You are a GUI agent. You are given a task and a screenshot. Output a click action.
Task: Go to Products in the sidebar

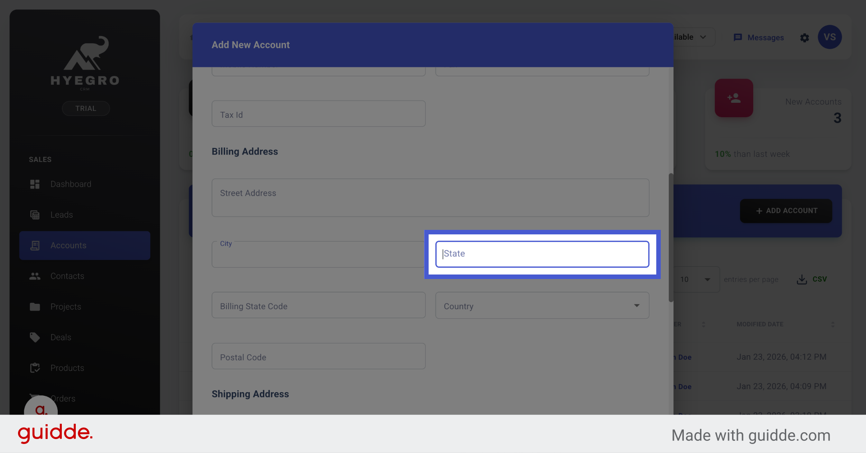click(x=67, y=368)
